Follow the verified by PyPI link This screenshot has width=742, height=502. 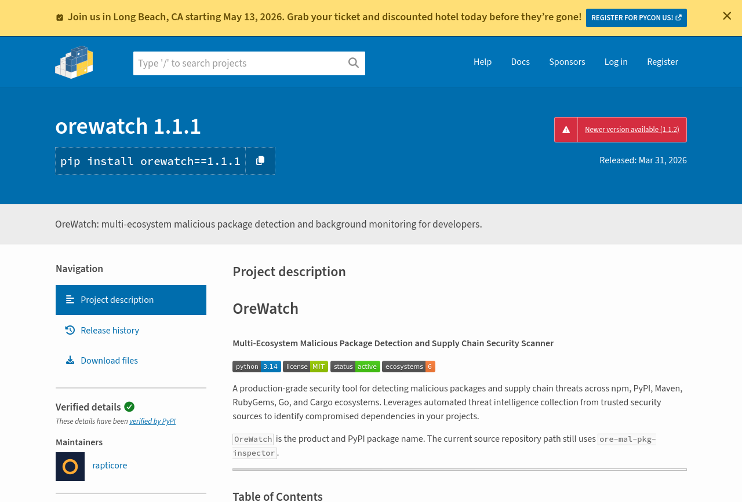point(152,422)
